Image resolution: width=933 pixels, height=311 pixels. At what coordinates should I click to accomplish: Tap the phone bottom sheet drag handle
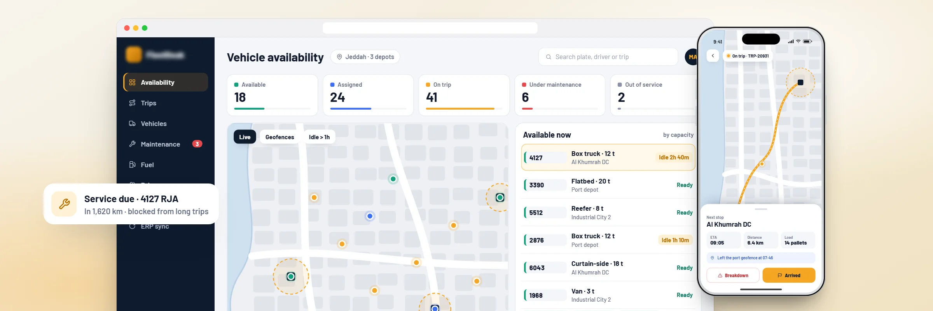(x=761, y=209)
